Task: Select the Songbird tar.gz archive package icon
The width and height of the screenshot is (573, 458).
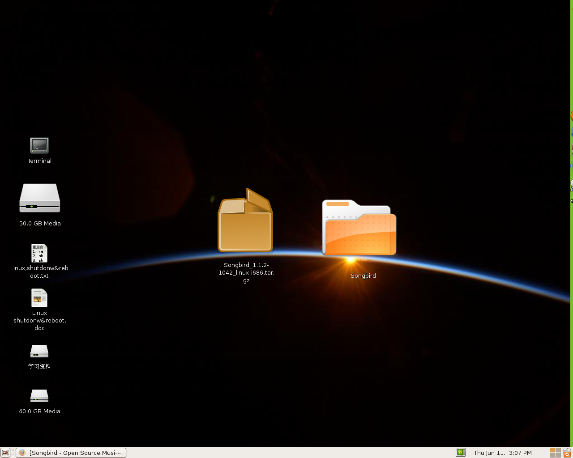Action: click(x=245, y=220)
